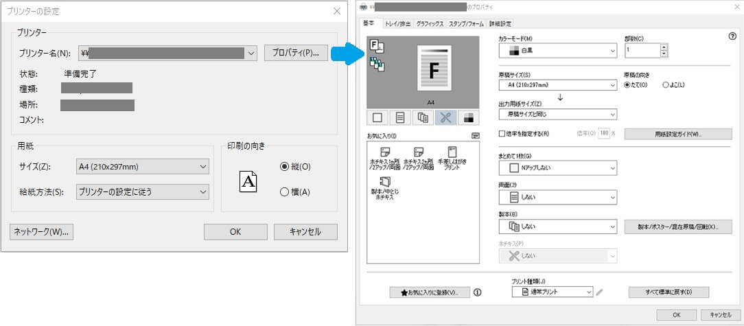Image resolution: width=744 pixels, height=326 pixels.
Task: Open the カラーモード dropdown
Action: (557, 51)
